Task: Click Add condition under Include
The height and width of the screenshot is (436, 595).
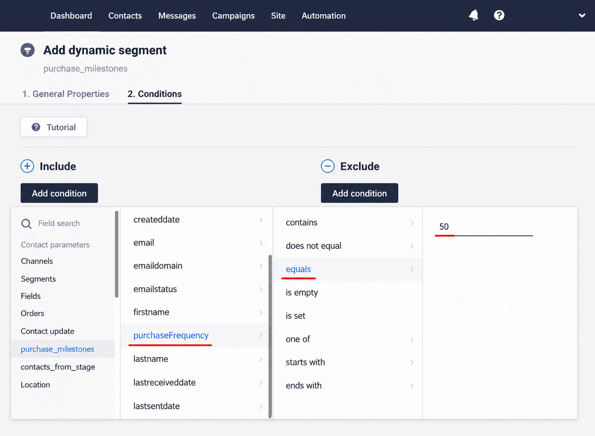Action: [59, 193]
